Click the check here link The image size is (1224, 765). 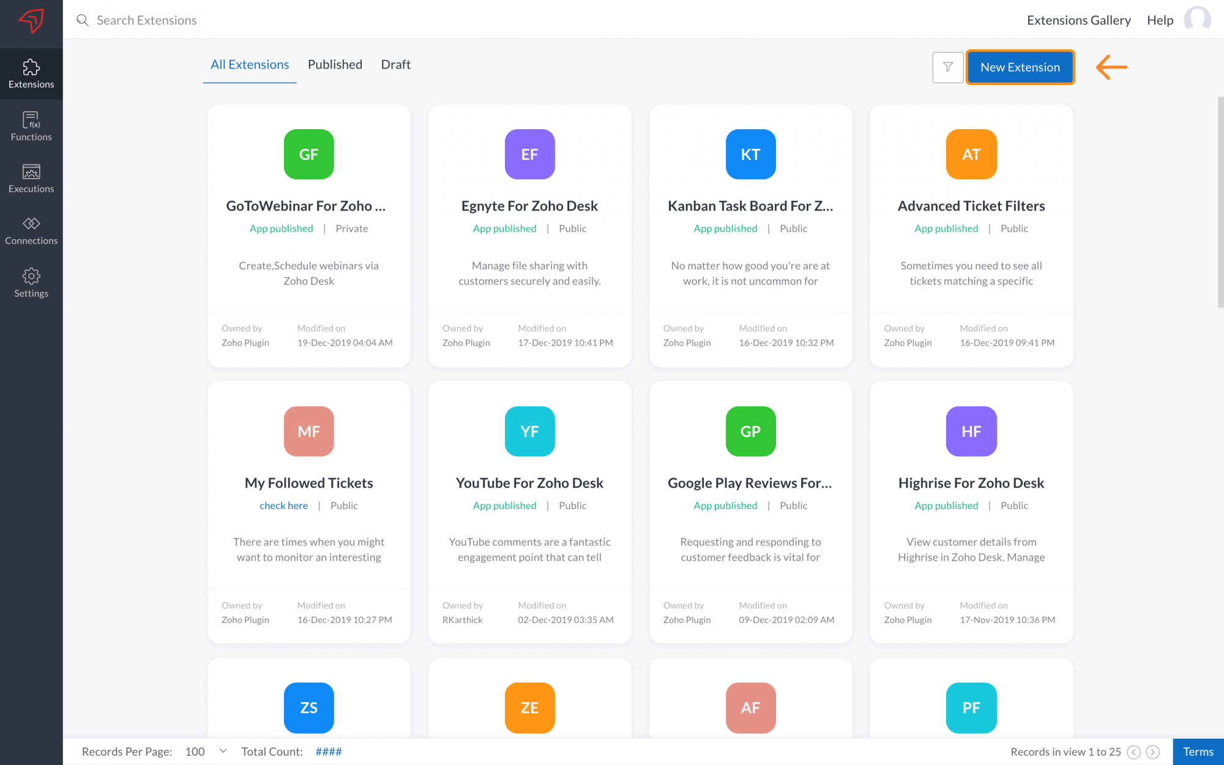coord(283,506)
